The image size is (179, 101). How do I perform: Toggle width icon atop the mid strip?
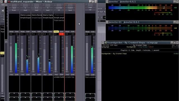33,5
